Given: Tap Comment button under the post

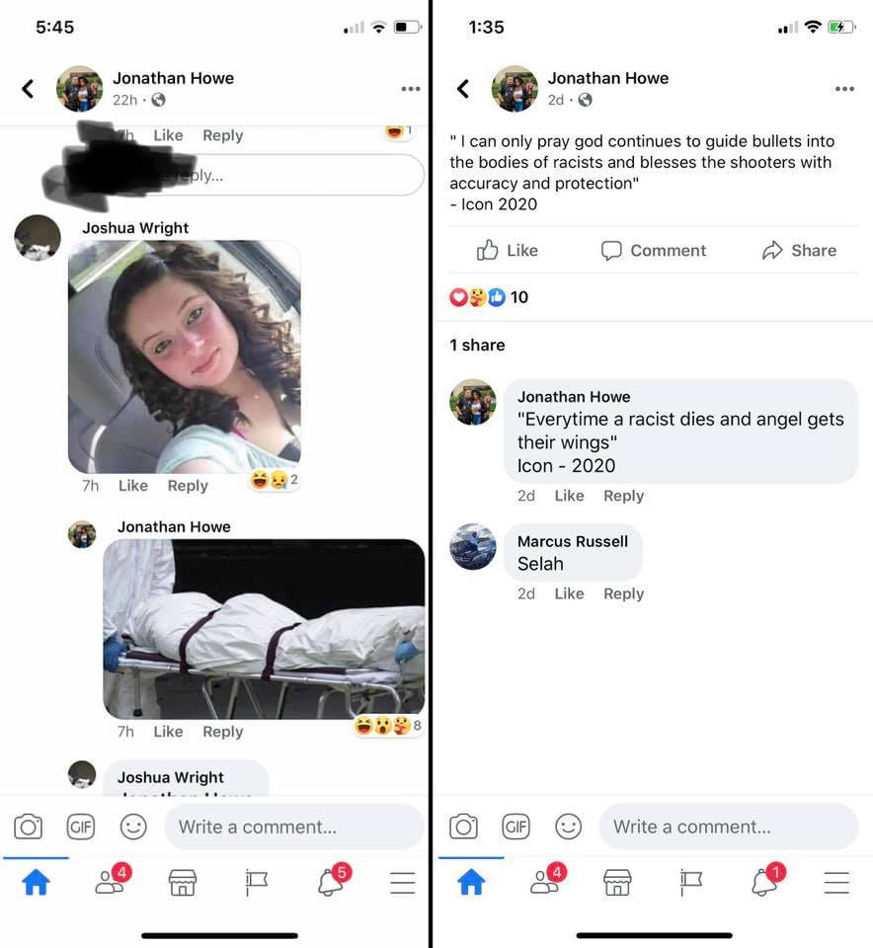Looking at the screenshot, I should pos(653,250).
